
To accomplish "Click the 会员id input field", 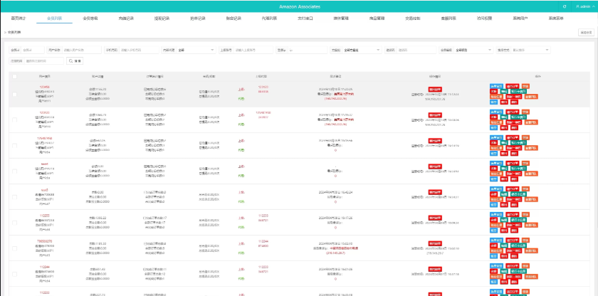I will (x=32, y=50).
